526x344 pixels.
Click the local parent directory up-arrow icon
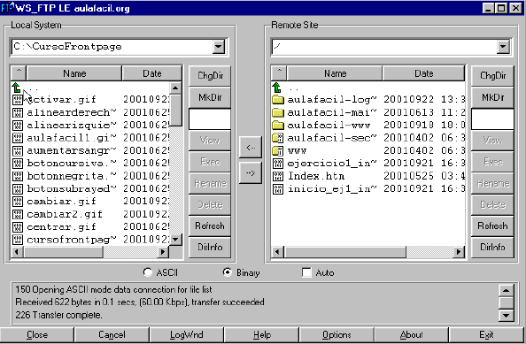click(16, 88)
